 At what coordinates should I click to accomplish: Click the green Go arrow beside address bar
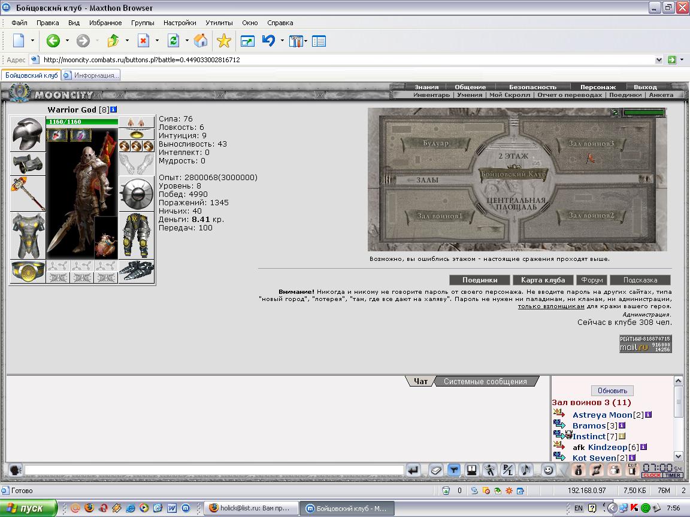[671, 60]
